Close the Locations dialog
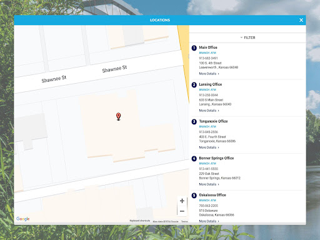The height and width of the screenshot is (240, 320). point(301,20)
